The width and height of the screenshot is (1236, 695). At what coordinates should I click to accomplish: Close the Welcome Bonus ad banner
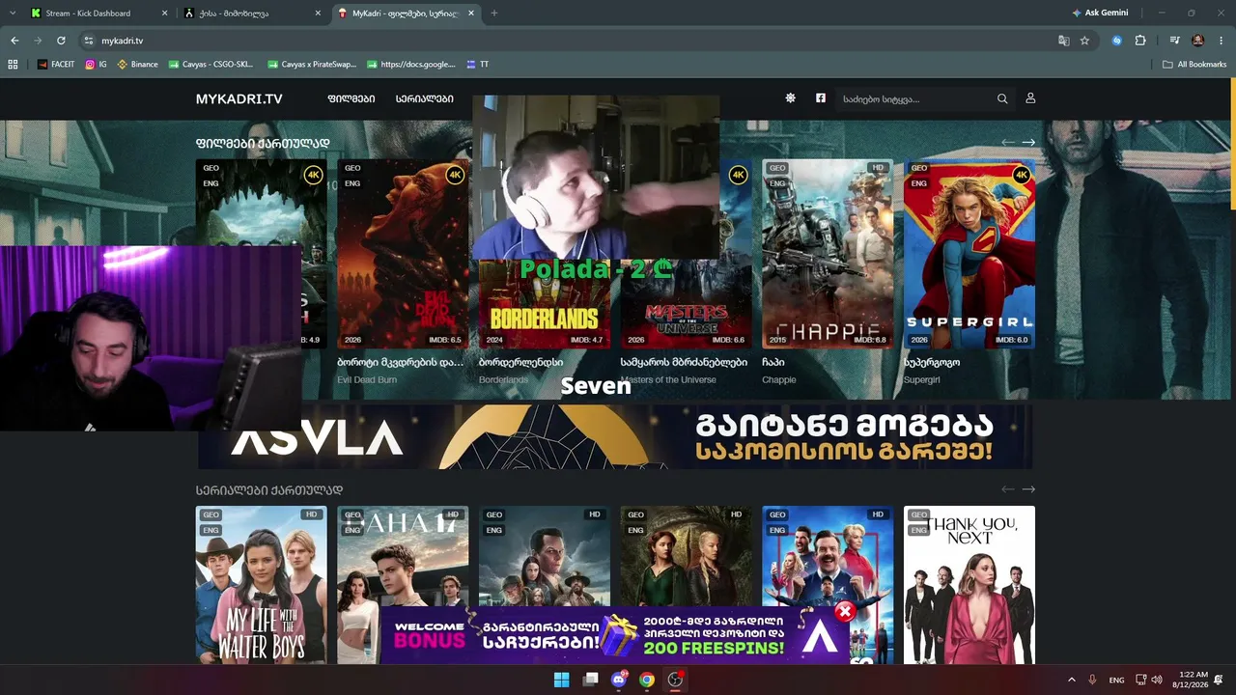(x=845, y=611)
